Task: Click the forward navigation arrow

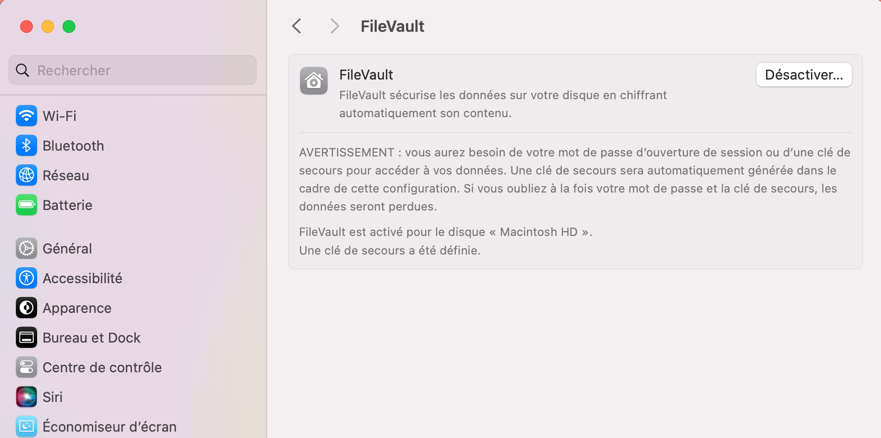Action: click(x=334, y=25)
